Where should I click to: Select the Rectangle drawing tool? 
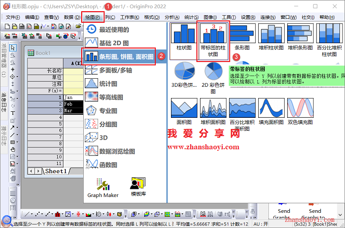[13, 142]
